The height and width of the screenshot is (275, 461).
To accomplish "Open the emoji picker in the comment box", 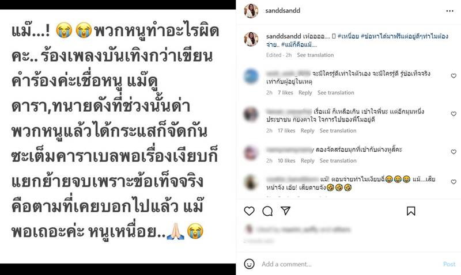I will [249, 264].
